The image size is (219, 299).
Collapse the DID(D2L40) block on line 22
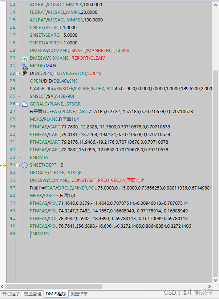[18, 73]
